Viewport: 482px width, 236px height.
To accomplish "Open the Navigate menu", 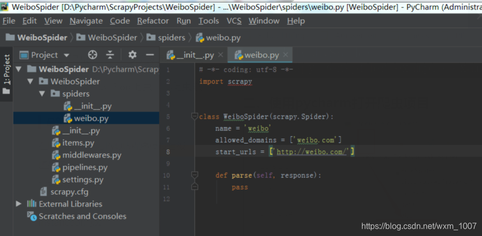I will [x=86, y=21].
